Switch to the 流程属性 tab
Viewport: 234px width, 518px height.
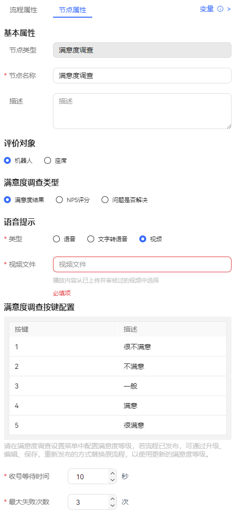point(24,10)
